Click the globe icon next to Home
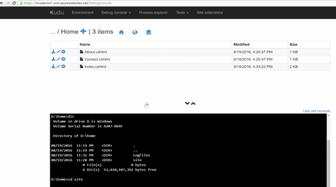This screenshot has height=187, width=336. pos(135,32)
